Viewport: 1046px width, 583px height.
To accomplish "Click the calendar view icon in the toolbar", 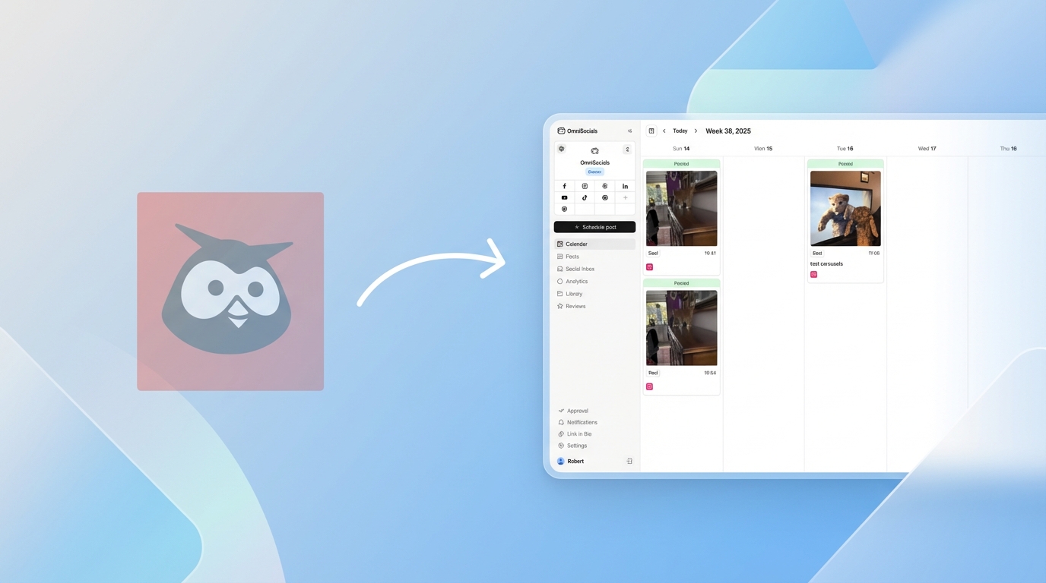I will 651,131.
